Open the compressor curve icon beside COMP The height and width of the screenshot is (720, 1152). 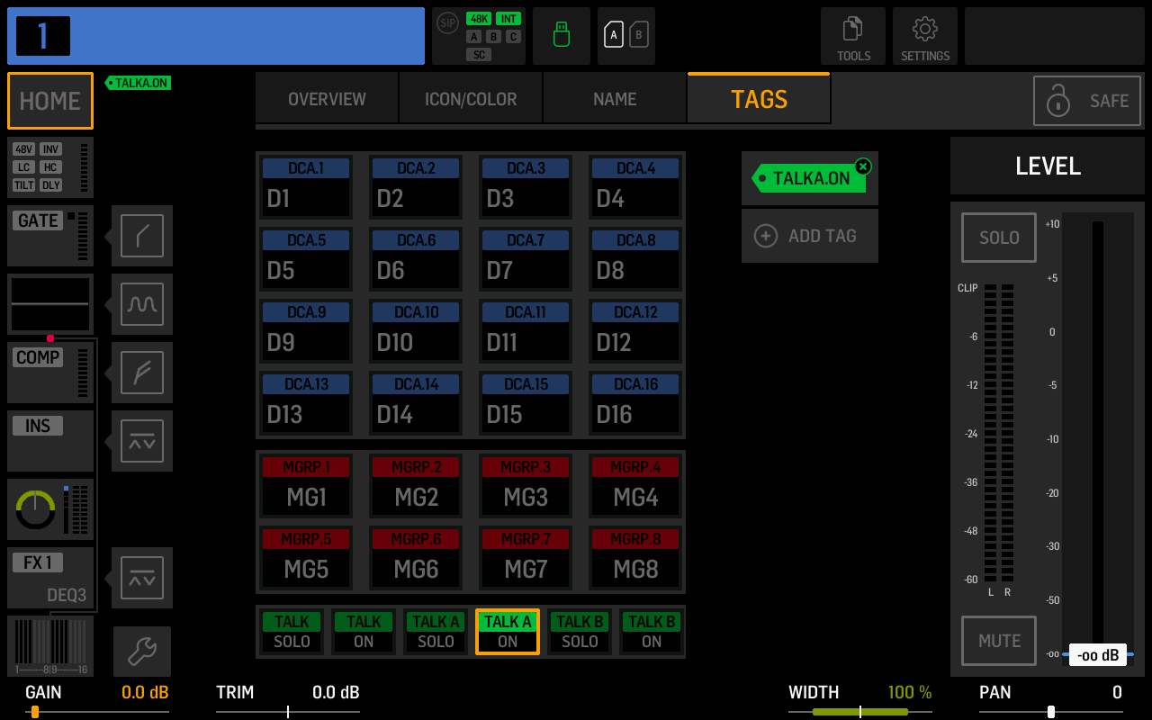tap(142, 373)
